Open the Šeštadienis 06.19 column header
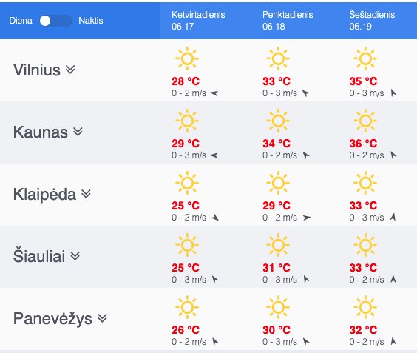417x353 pixels. 372,21
